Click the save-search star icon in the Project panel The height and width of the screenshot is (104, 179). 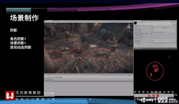[x=132, y=76]
